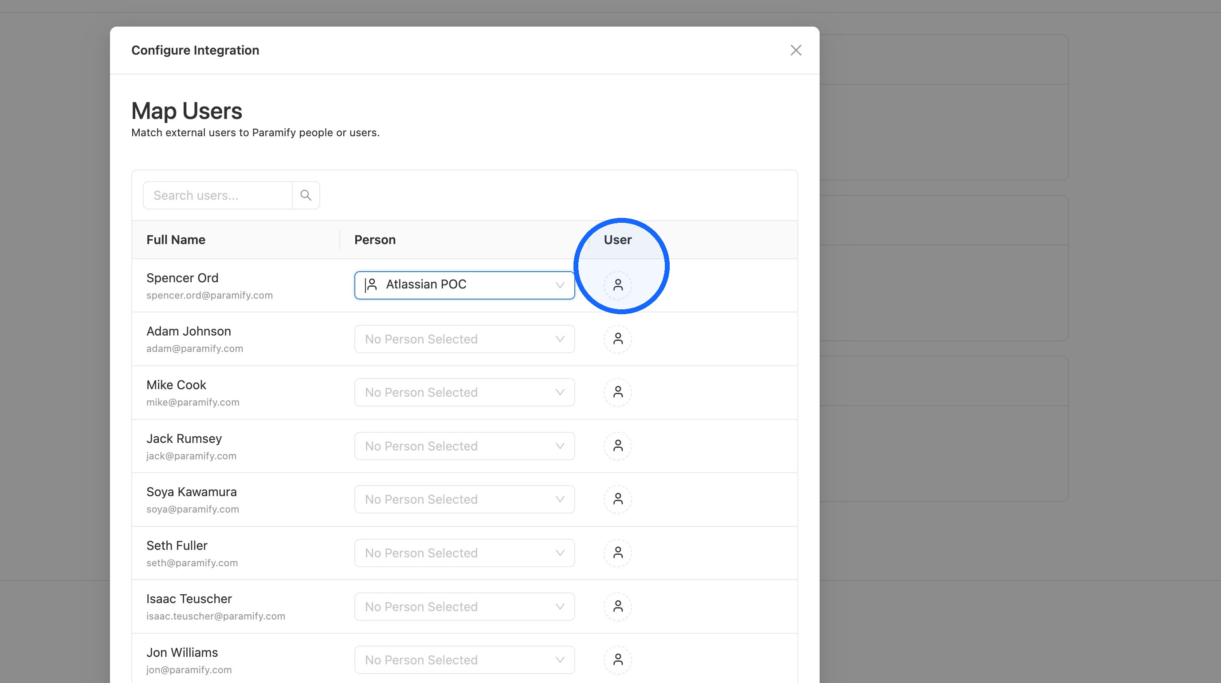Click email adam@paramify.com
The width and height of the screenshot is (1221, 683).
point(195,349)
